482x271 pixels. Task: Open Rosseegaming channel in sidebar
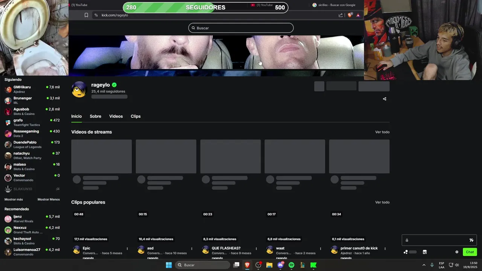(32, 134)
